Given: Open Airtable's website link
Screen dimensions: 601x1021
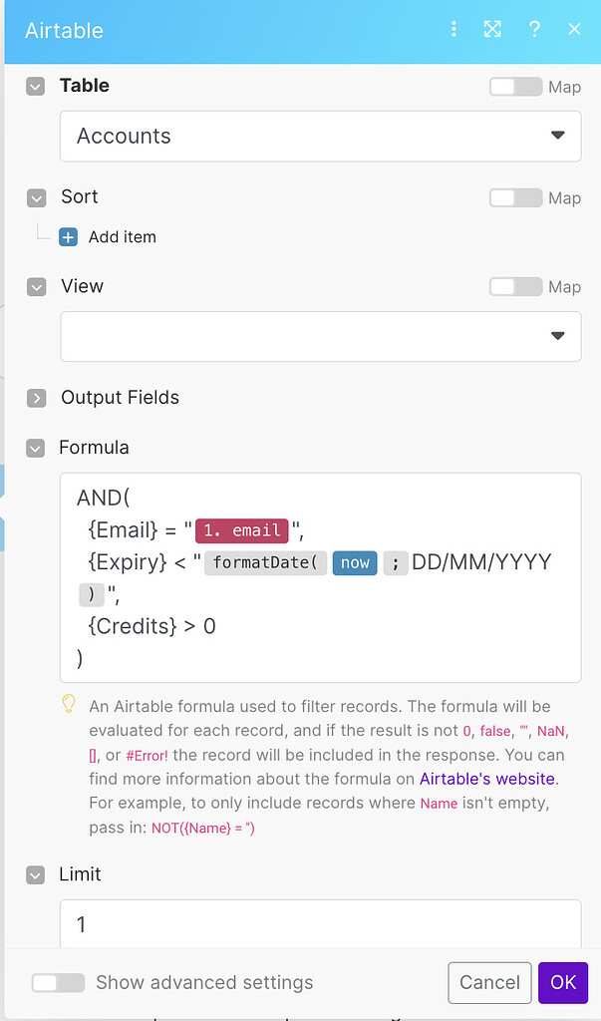Looking at the screenshot, I should pyautogui.click(x=486, y=779).
